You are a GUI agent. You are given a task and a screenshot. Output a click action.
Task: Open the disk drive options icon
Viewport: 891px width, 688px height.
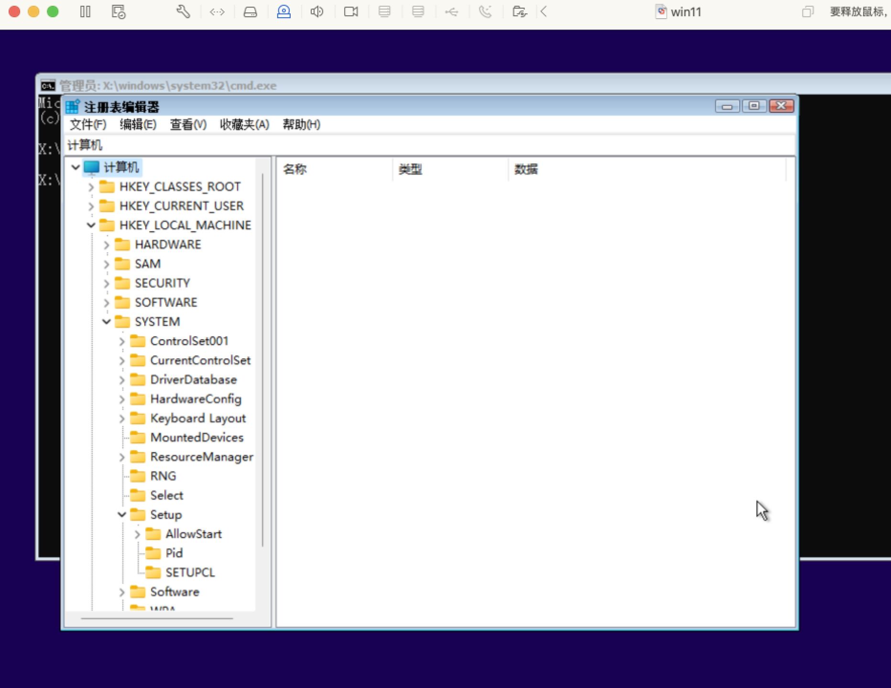coord(250,11)
